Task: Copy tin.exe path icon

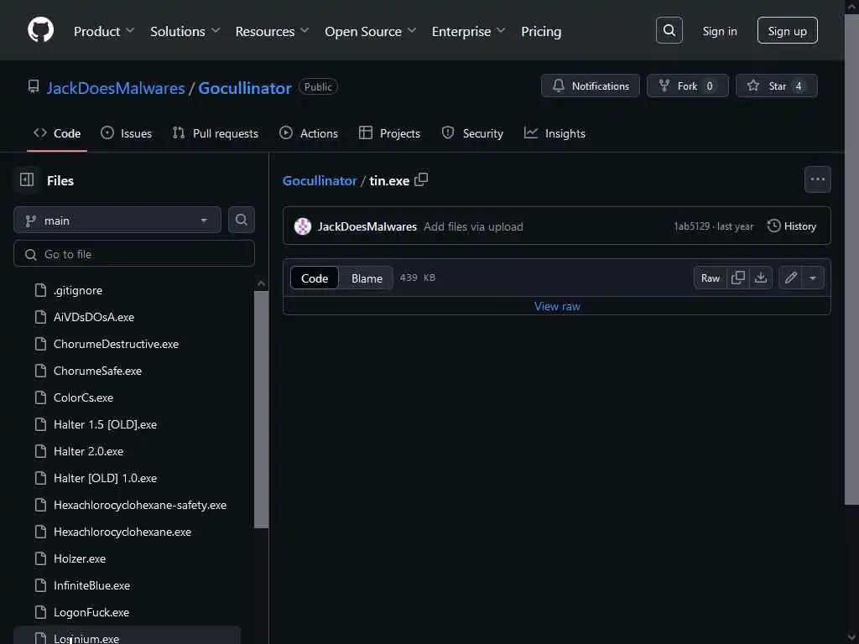Action: (x=421, y=179)
